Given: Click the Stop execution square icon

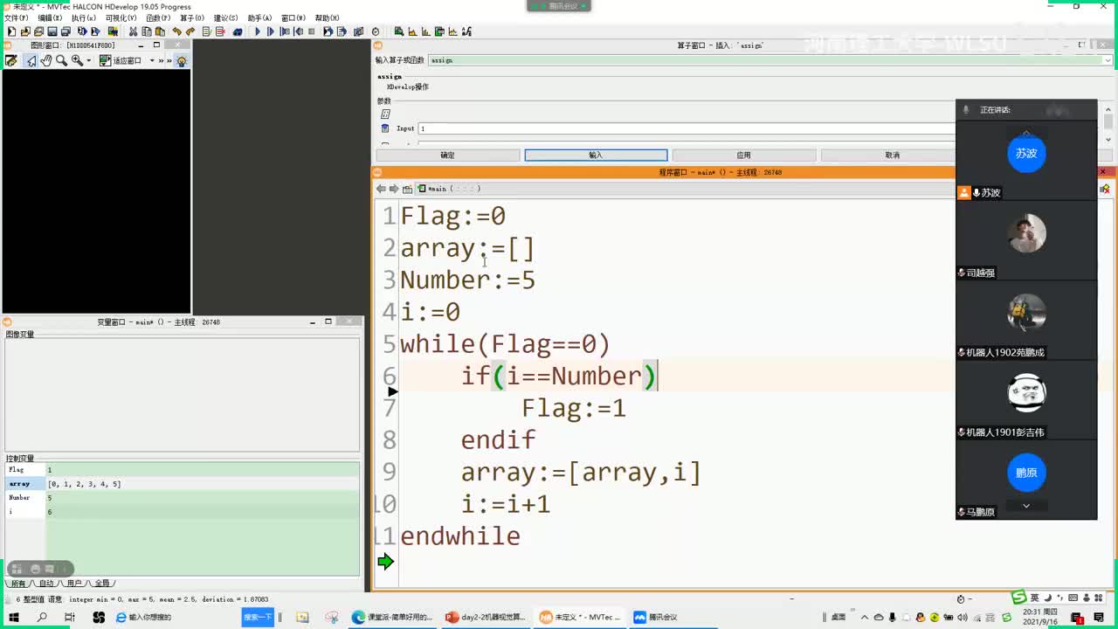Looking at the screenshot, I should (x=312, y=31).
